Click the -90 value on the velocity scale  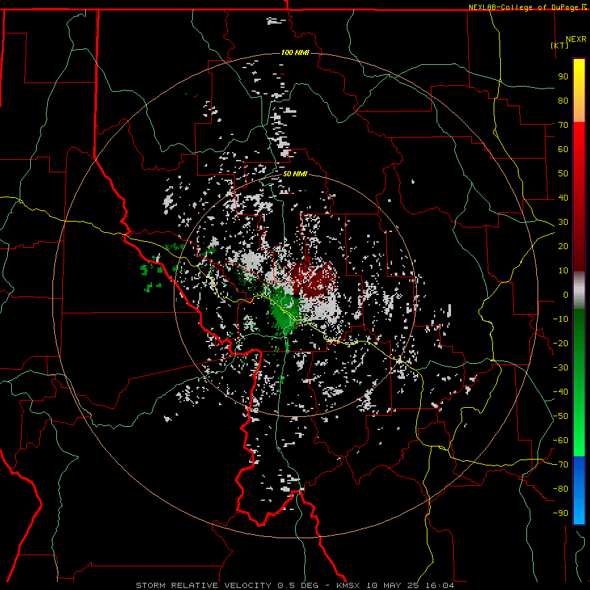560,513
